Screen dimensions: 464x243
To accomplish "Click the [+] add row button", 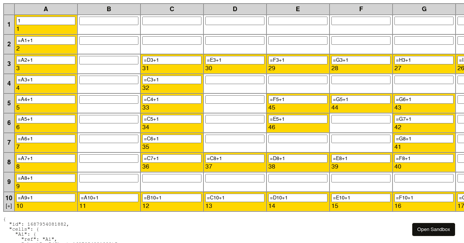I will tap(9, 206).
